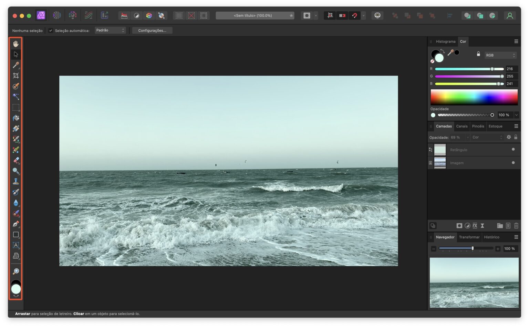
Task: Select the Clone Stamp tool
Action: (x=15, y=182)
